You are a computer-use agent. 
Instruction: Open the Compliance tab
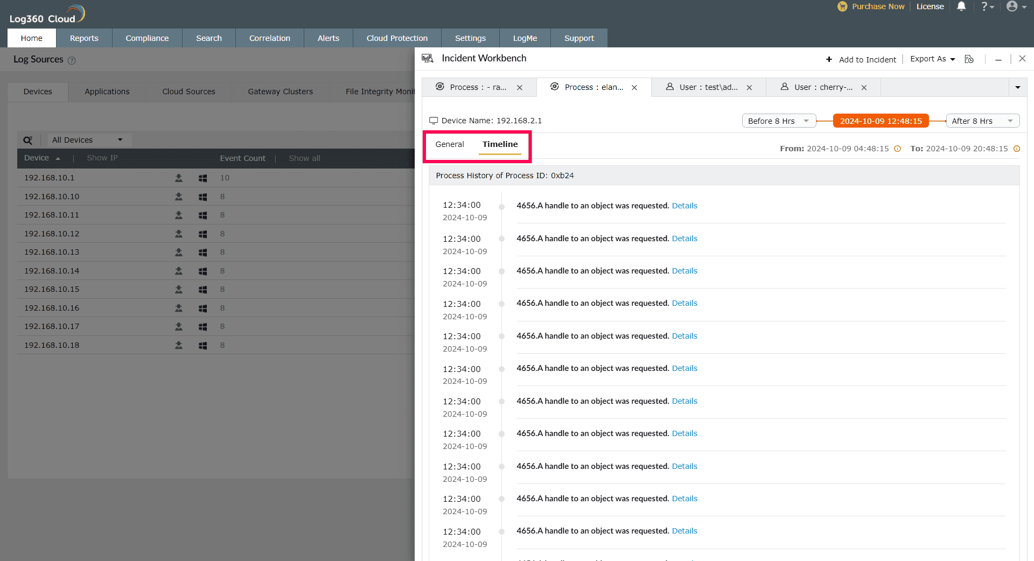[x=147, y=38]
